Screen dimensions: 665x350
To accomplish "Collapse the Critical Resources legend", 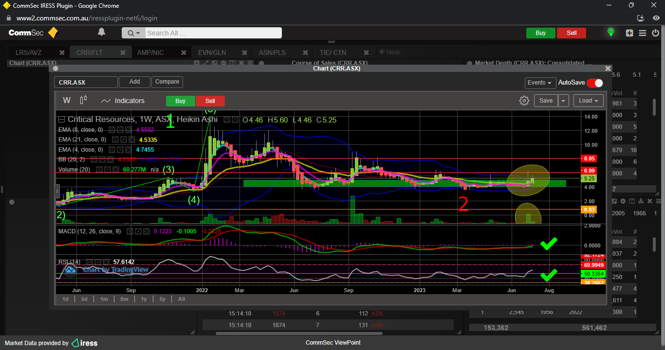I will (x=62, y=120).
